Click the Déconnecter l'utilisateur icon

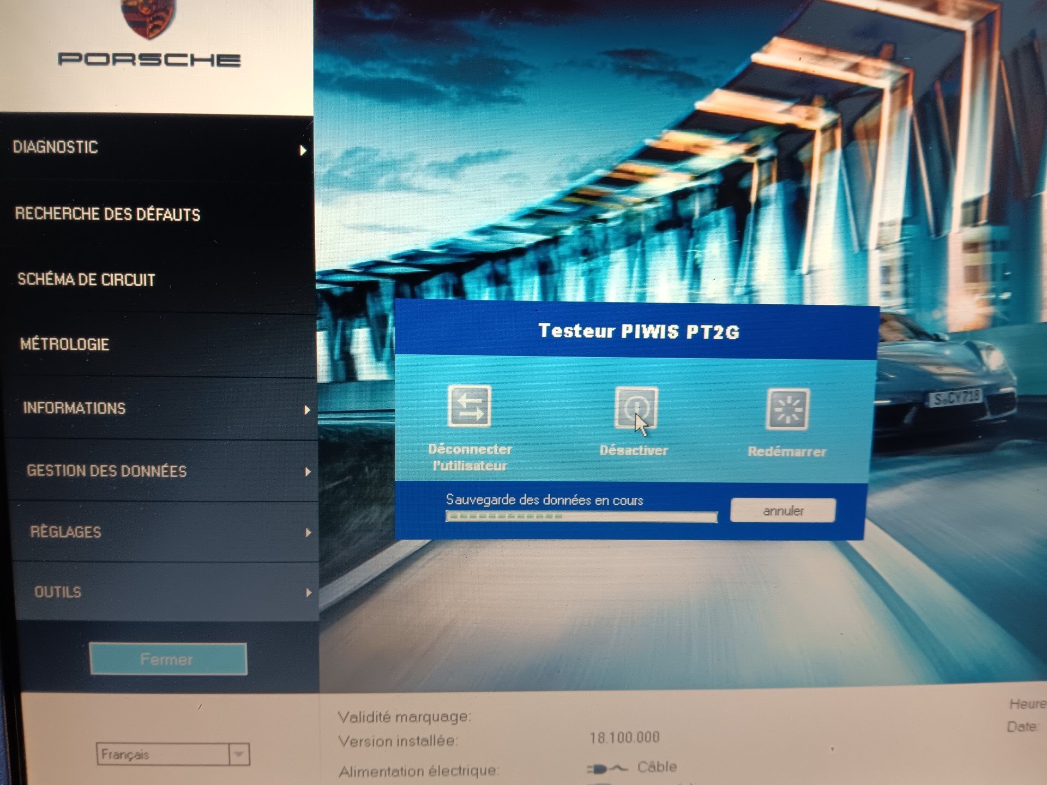[469, 406]
